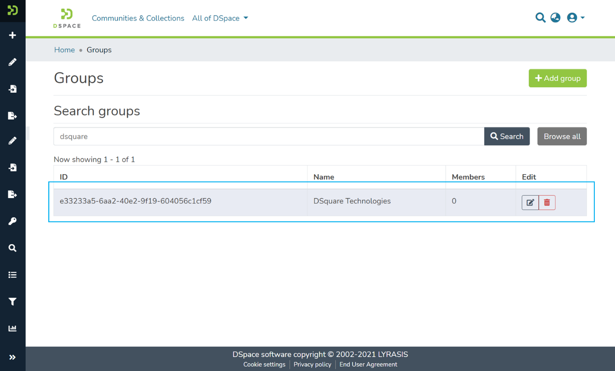Click the Browse all button

(x=562, y=136)
